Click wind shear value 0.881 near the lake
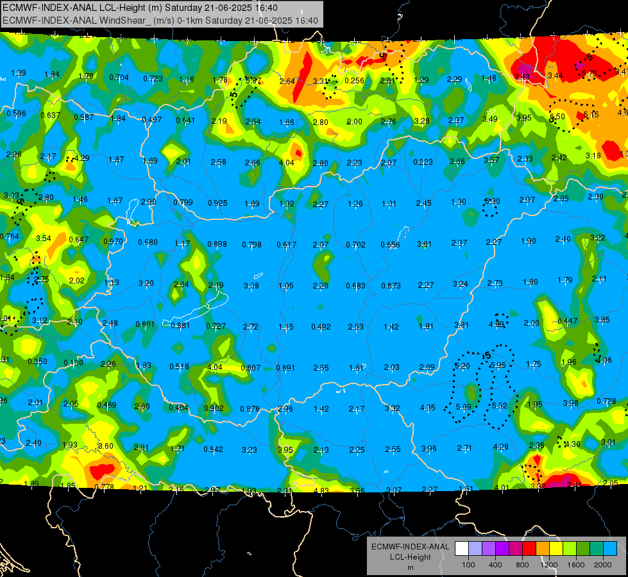The width and height of the screenshot is (628, 577). pyautogui.click(x=180, y=326)
